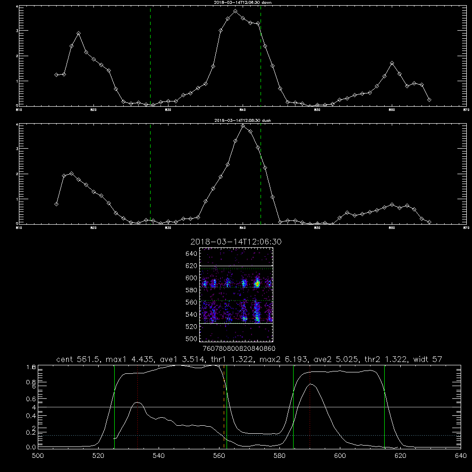The width and height of the screenshot is (472, 472).
Task: Click 'cent 561.5' in bottom plot title
Action: [78, 359]
